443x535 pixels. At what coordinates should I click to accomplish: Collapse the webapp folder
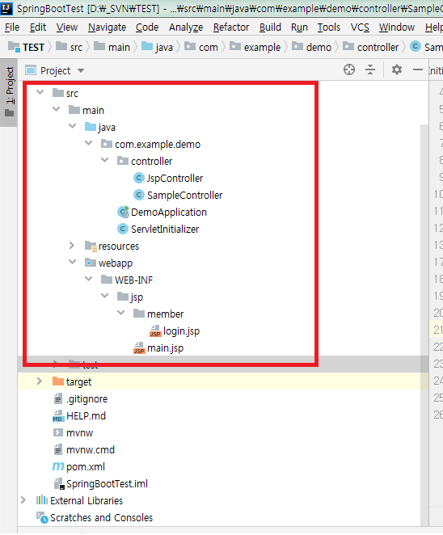pos(73,262)
